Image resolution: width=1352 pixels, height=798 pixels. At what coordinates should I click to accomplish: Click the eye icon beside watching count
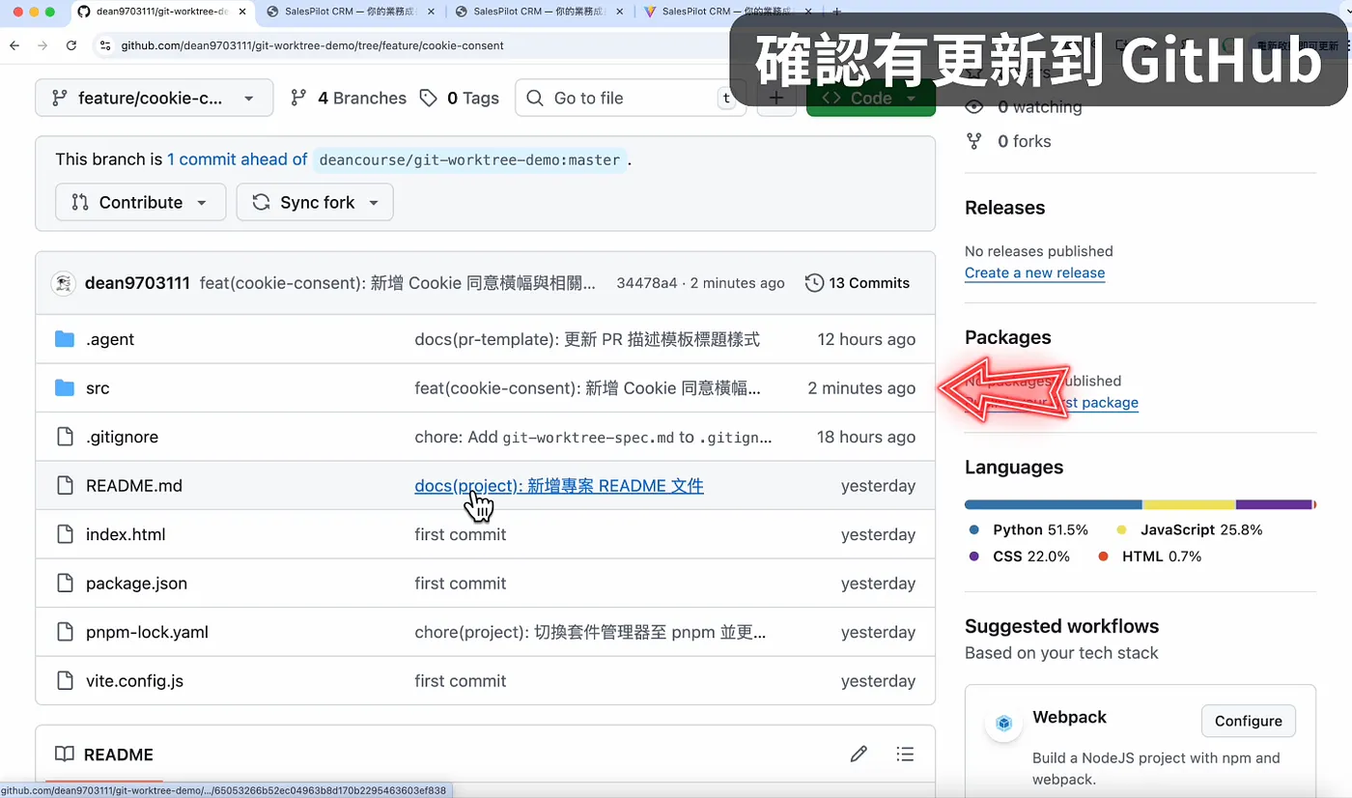974,107
